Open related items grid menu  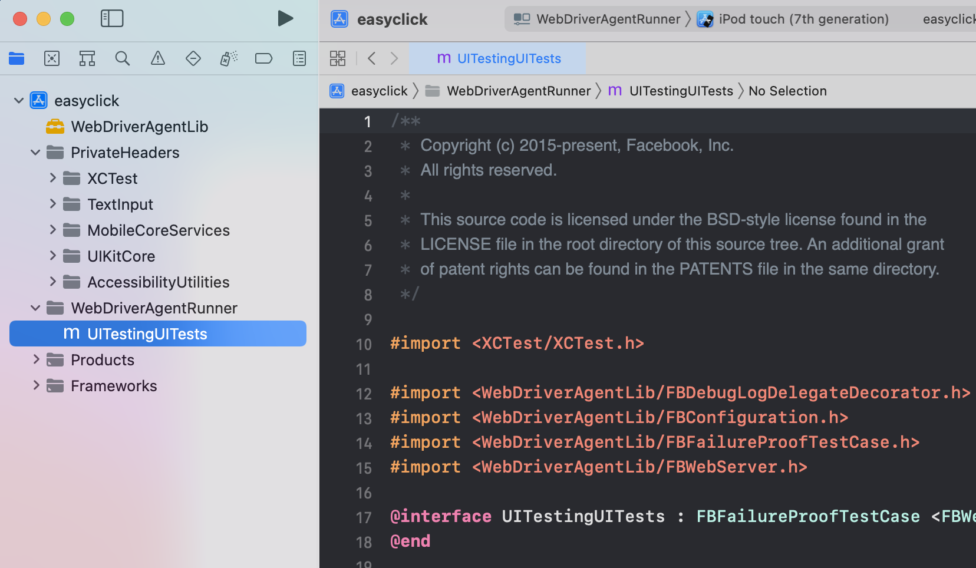338,58
